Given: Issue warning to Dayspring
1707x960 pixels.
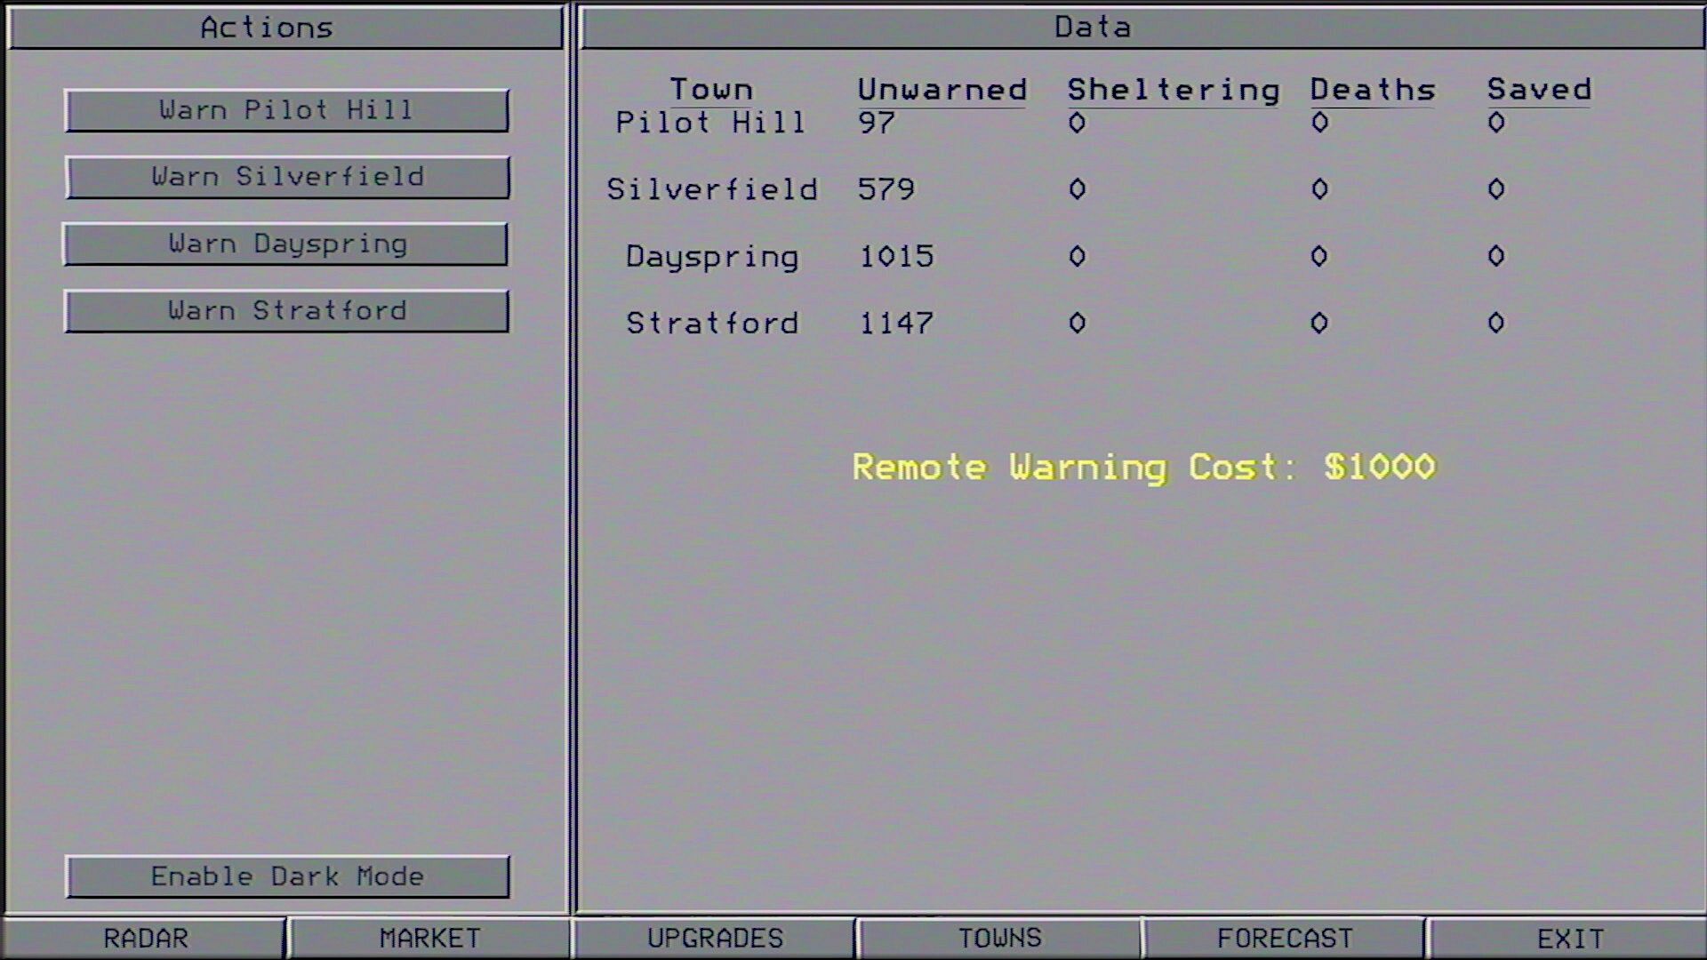Looking at the screenshot, I should click(286, 244).
